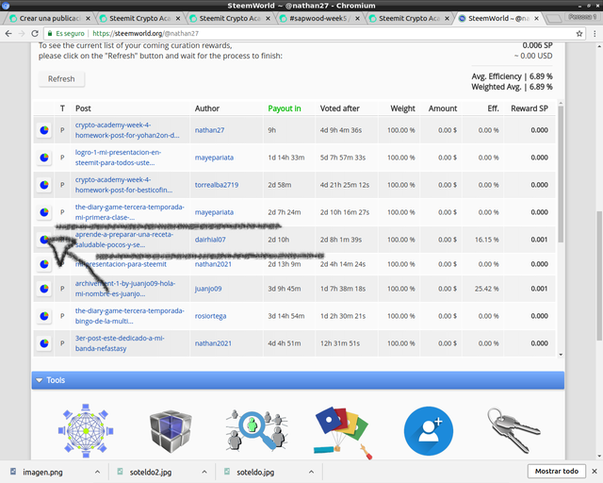The width and height of the screenshot is (603, 483).
Task: Click pie chart icon for nathan2021 mi-presentacion row
Action: coord(44,264)
